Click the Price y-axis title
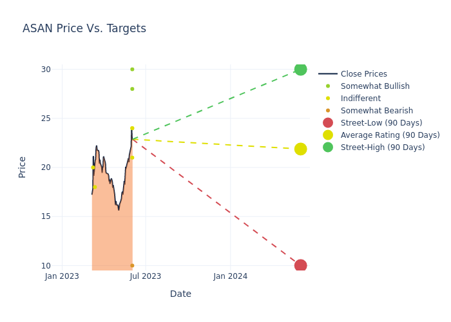 tap(23, 167)
